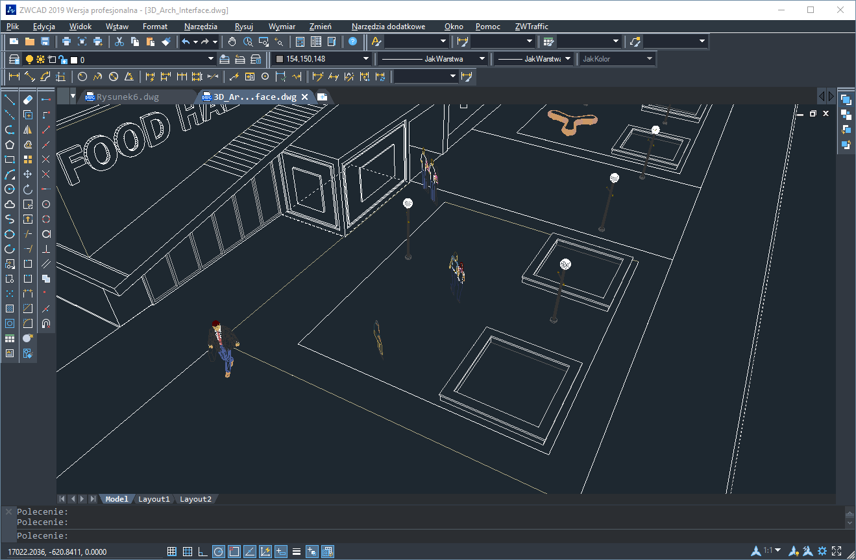Click the 154,150,148 color swatch

coord(281,58)
